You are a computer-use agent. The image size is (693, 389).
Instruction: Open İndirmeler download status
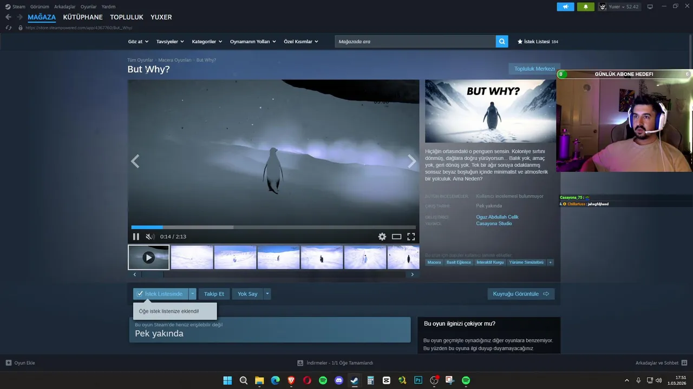[335, 363]
